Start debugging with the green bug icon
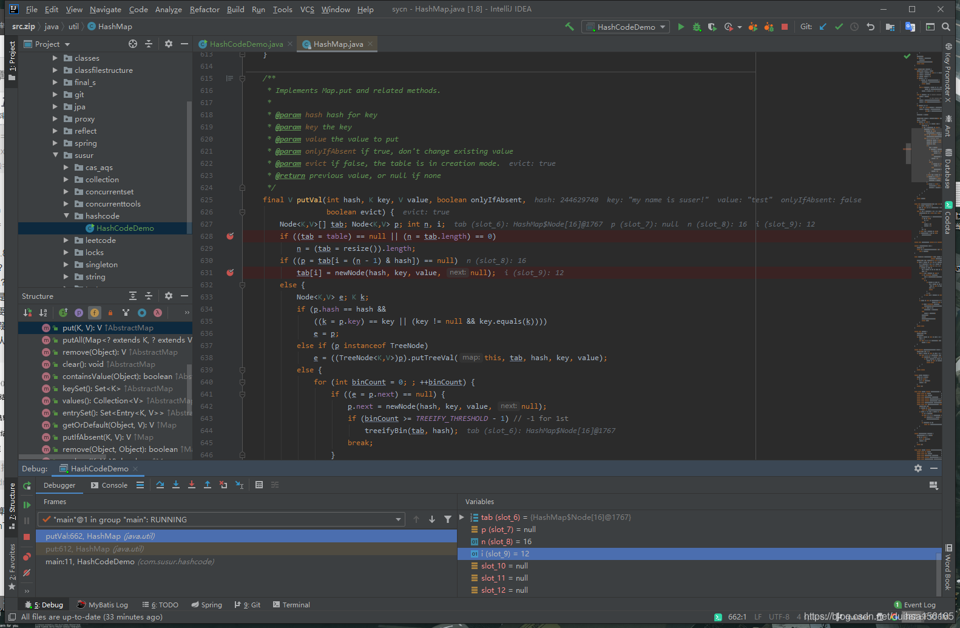 (697, 27)
